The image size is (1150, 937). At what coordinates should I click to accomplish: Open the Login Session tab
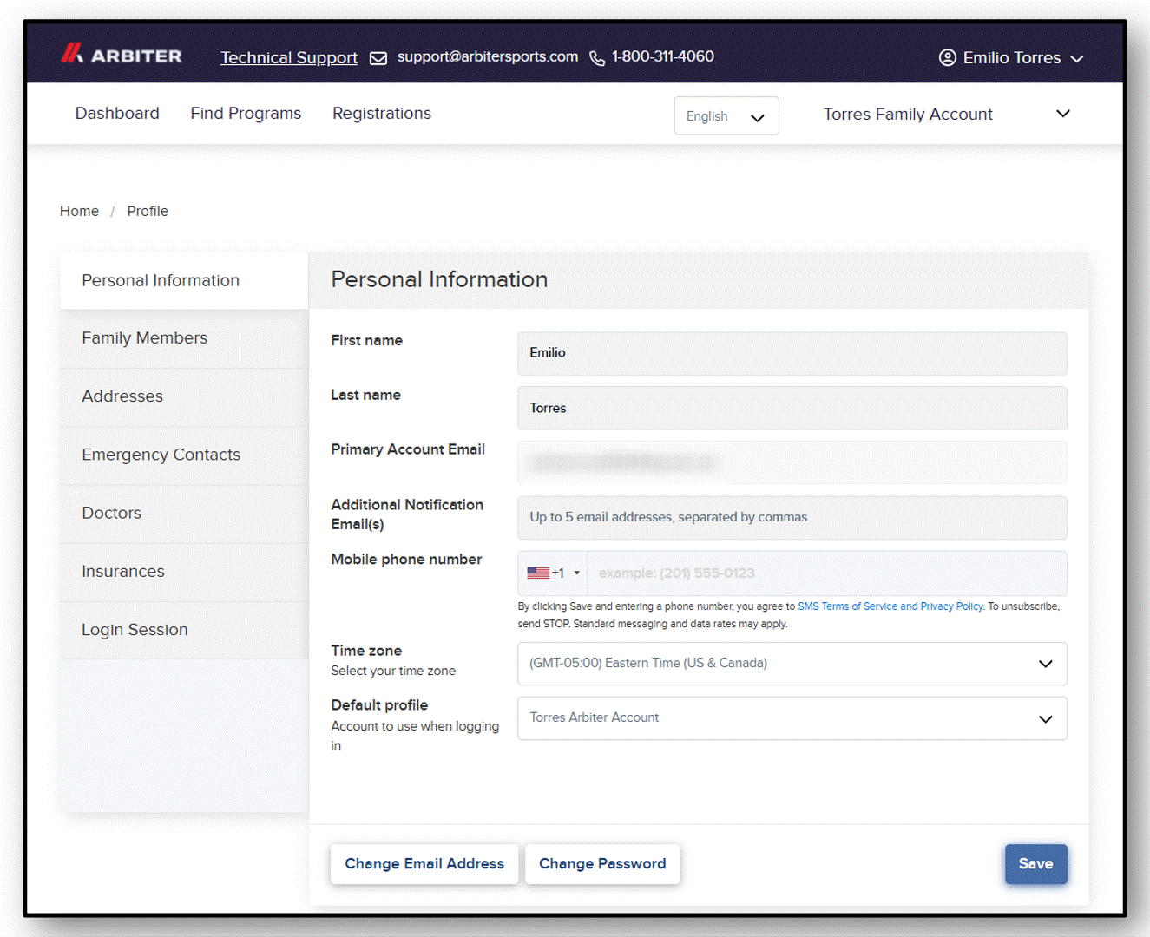point(184,630)
